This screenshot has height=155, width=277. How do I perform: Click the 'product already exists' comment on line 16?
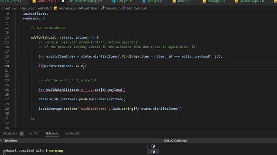pyautogui.click(x=117, y=47)
